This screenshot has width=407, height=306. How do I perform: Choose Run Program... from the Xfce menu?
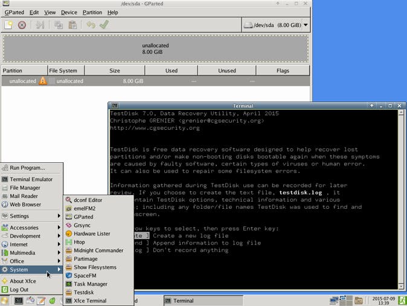pyautogui.click(x=31, y=168)
